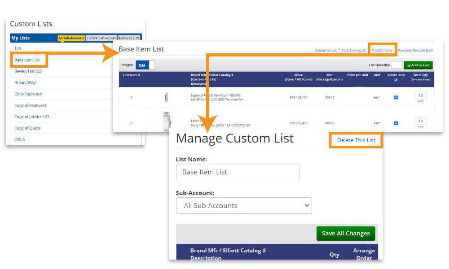Click the Line Item # column header
Image resolution: width=449 pixels, height=269 pixels.
tap(132, 75)
